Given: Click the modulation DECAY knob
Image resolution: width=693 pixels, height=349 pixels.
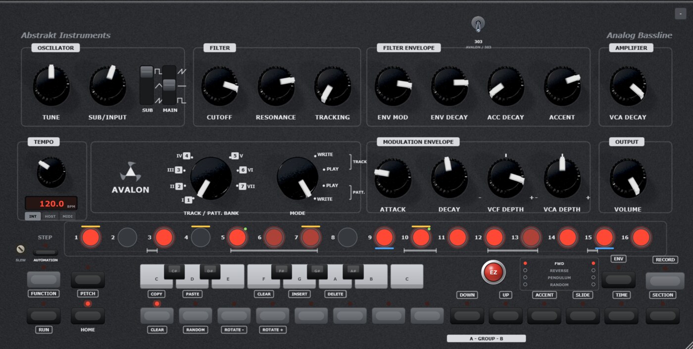Looking at the screenshot, I should [449, 178].
